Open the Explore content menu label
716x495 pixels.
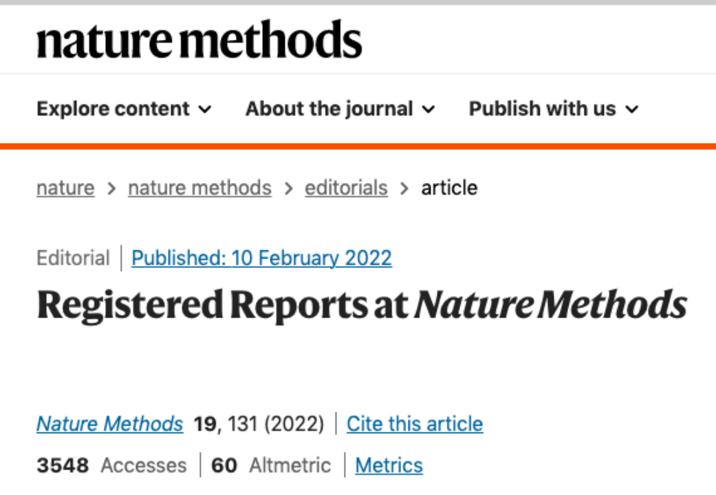[x=113, y=109]
